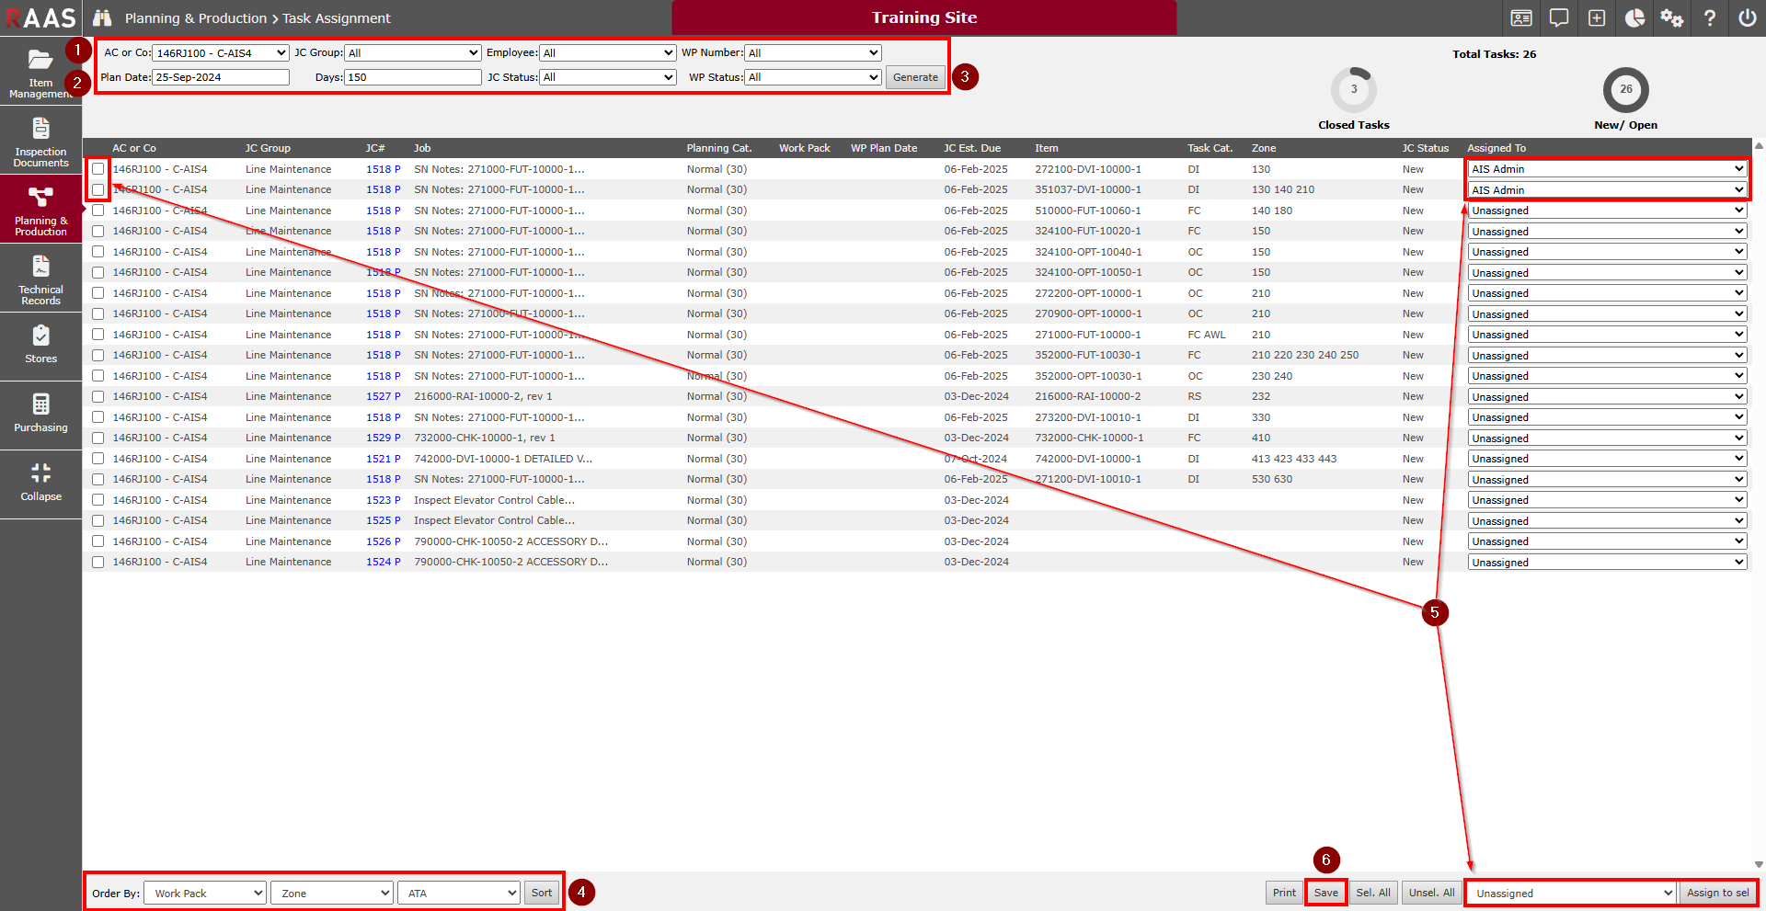Open the Stores module
Image resolution: width=1766 pixels, height=911 pixels.
(40, 345)
